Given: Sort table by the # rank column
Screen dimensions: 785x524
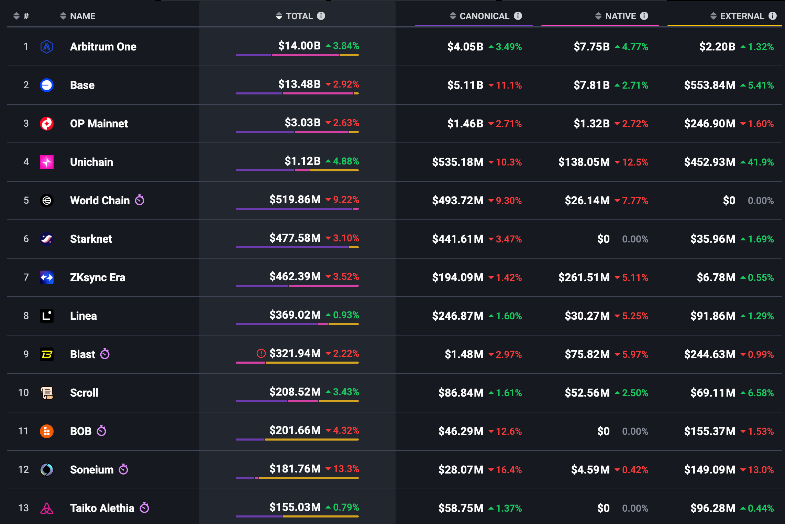Looking at the screenshot, I should point(16,16).
